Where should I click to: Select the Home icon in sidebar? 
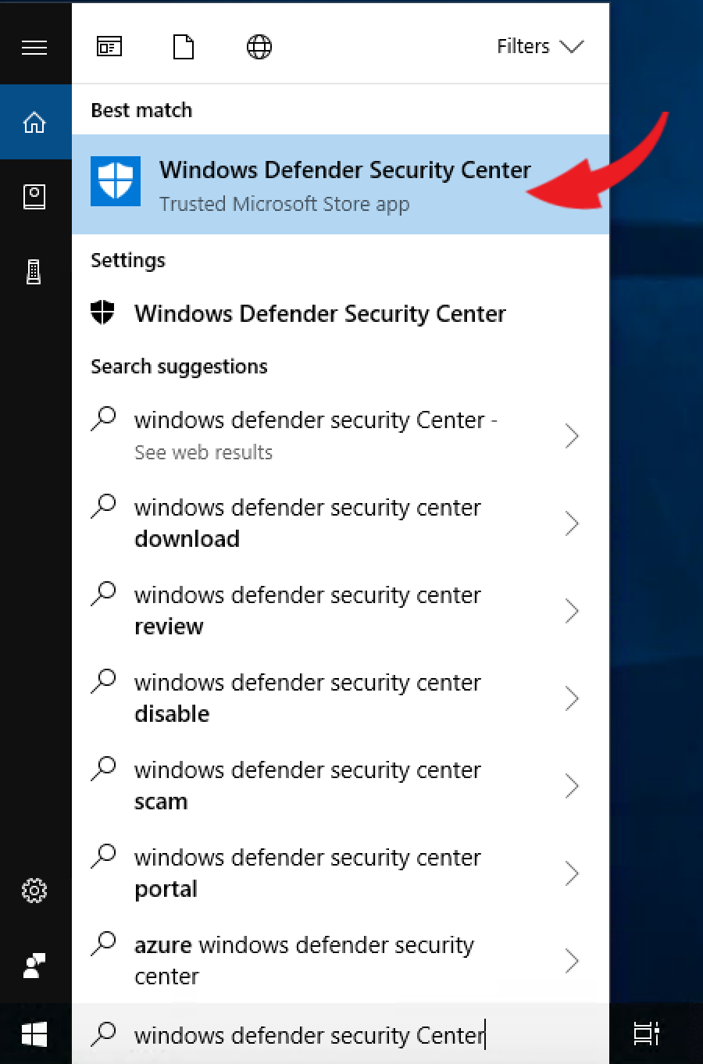pos(34,123)
